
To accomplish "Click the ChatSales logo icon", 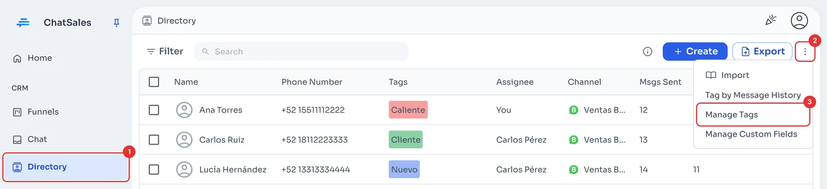I will pyautogui.click(x=23, y=23).
